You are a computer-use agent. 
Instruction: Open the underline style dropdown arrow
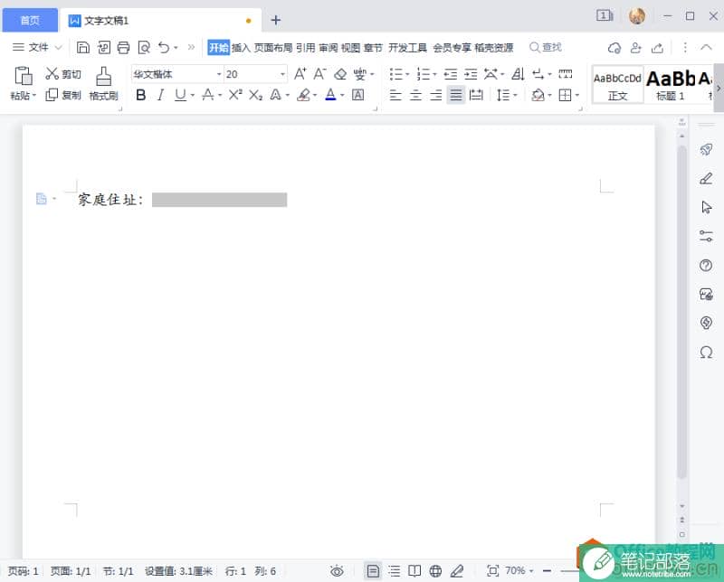[193, 96]
